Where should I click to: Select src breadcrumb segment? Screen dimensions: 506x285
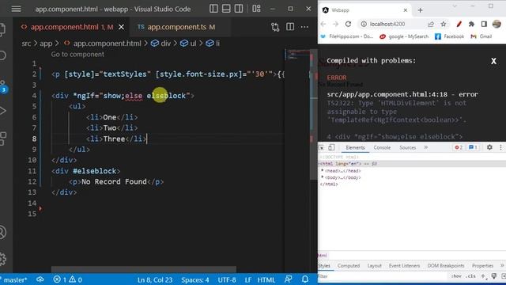click(26, 44)
